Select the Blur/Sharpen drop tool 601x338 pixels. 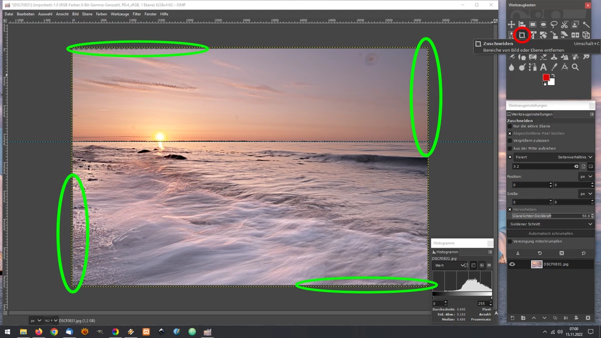pos(511,67)
